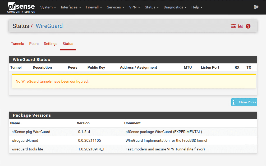Screen dimensions: 266x166
Task: Open the Diagnostics dropdown
Action: pyautogui.click(x=175, y=7)
